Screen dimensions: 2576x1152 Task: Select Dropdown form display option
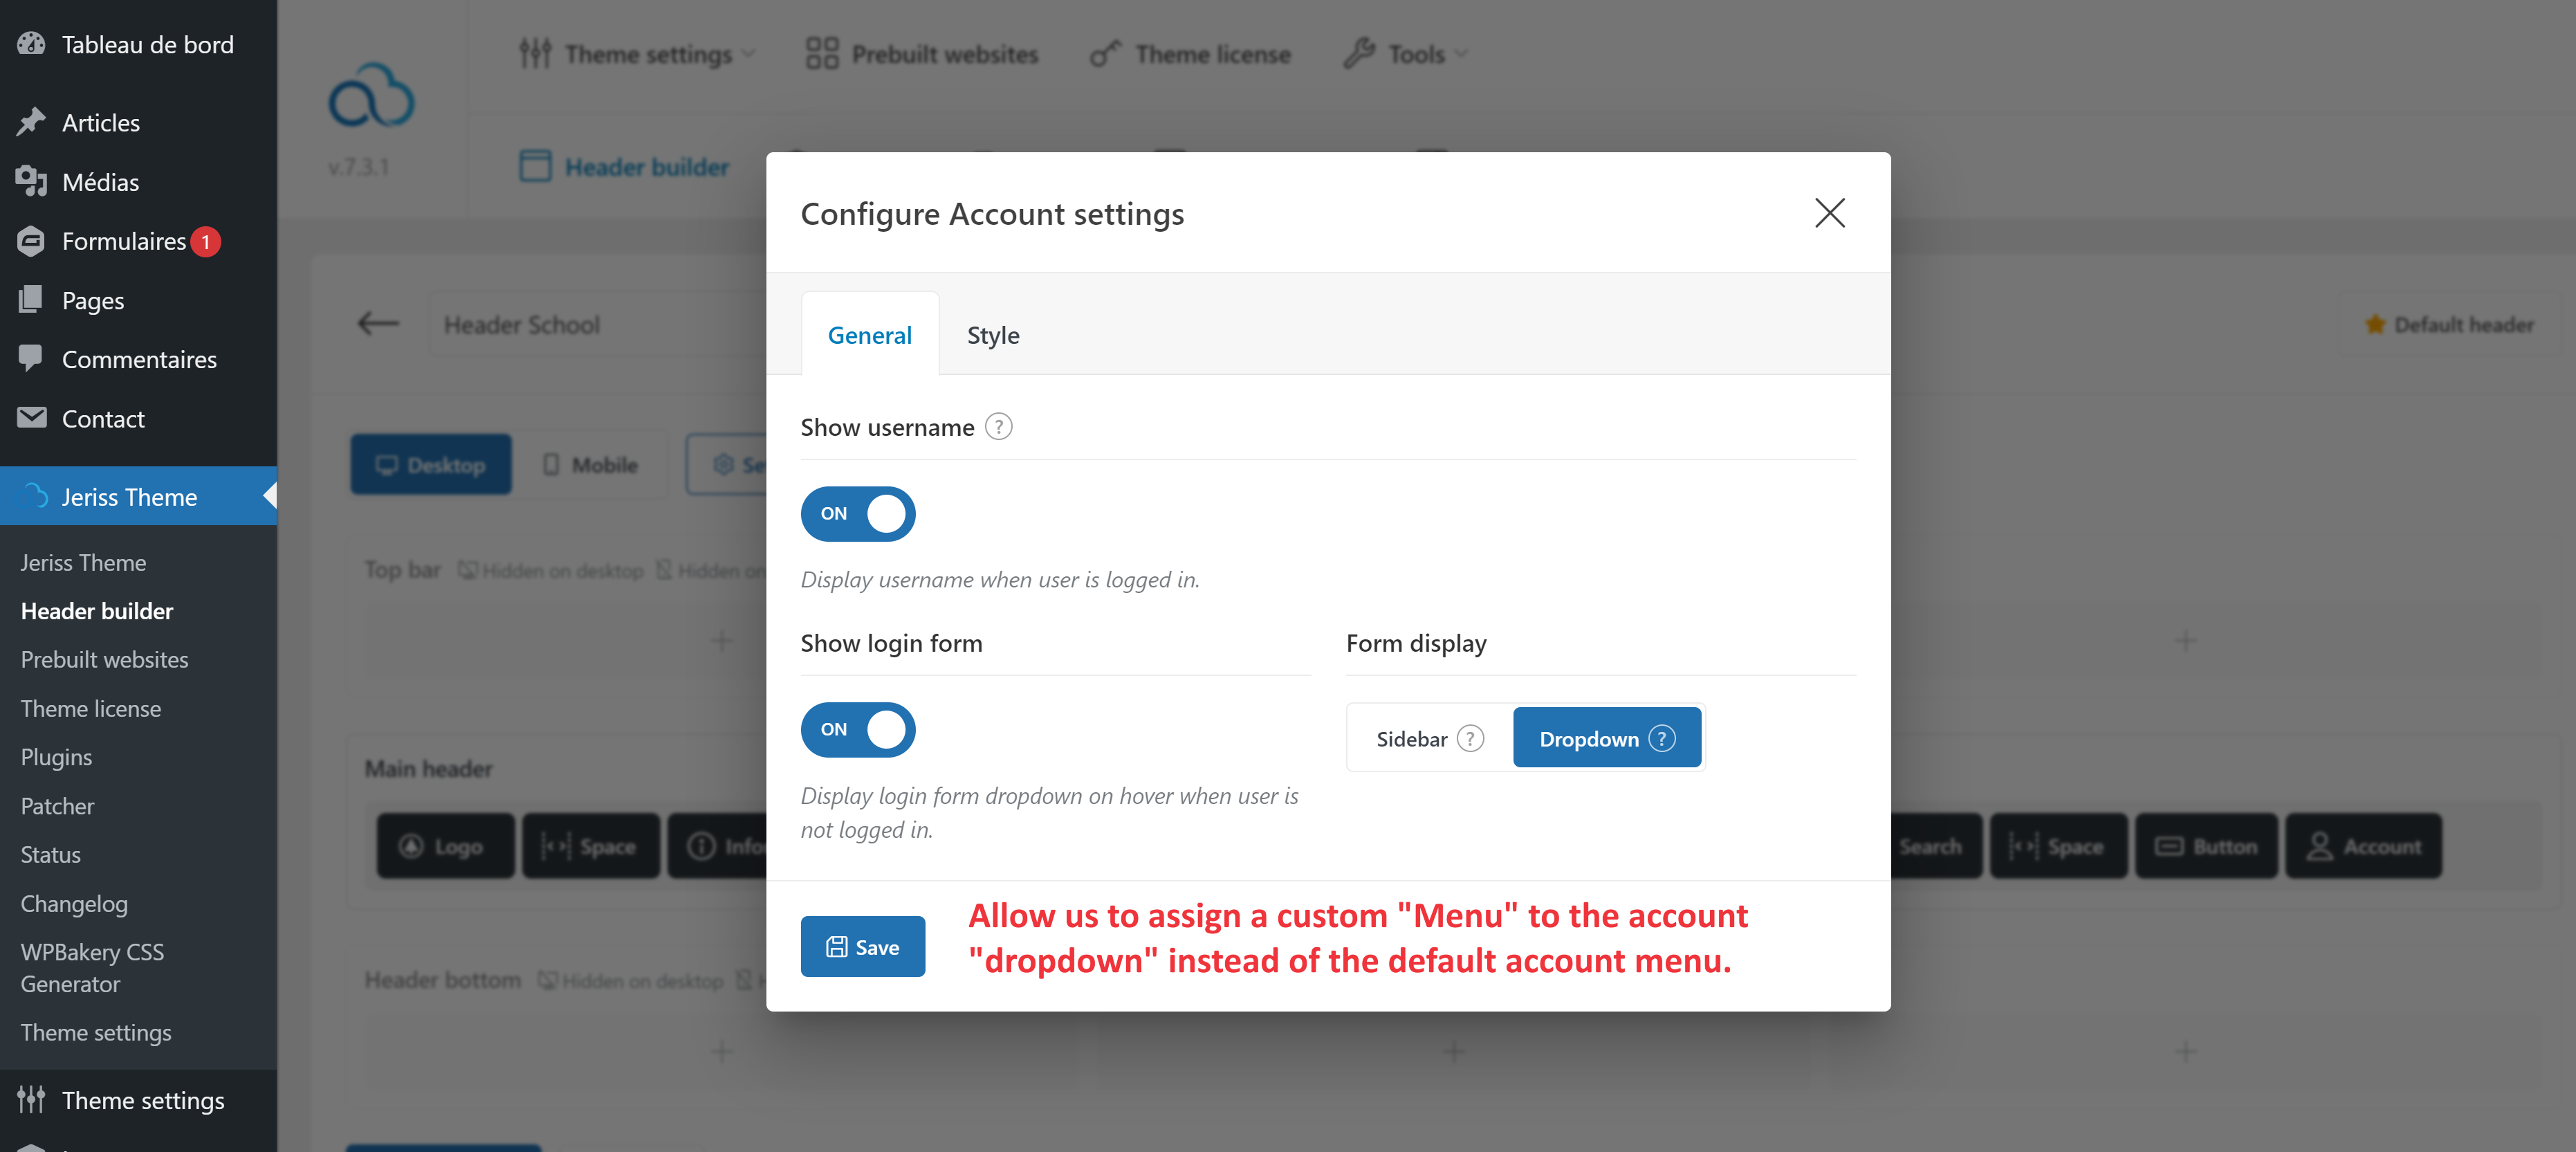pos(1606,738)
